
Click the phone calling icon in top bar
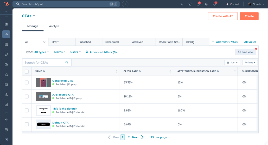point(182,4)
